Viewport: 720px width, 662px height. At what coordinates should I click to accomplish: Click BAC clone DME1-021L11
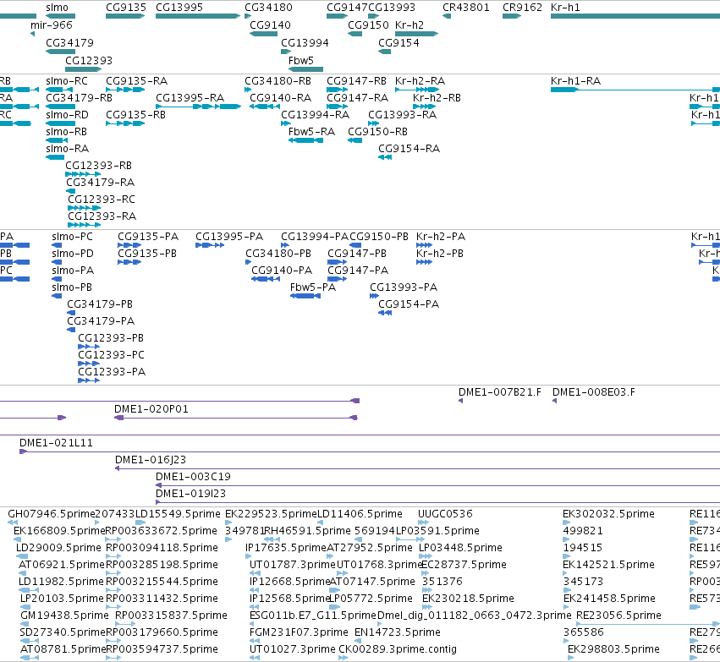pyautogui.click(x=56, y=443)
